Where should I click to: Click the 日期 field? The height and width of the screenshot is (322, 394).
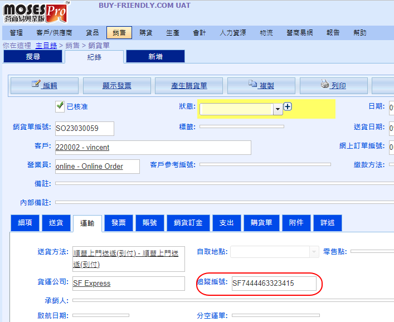[x=391, y=108]
